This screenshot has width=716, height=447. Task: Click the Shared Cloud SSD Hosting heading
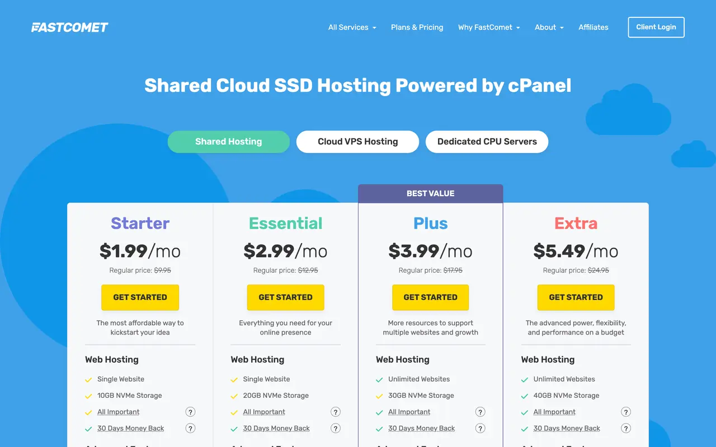click(x=358, y=85)
